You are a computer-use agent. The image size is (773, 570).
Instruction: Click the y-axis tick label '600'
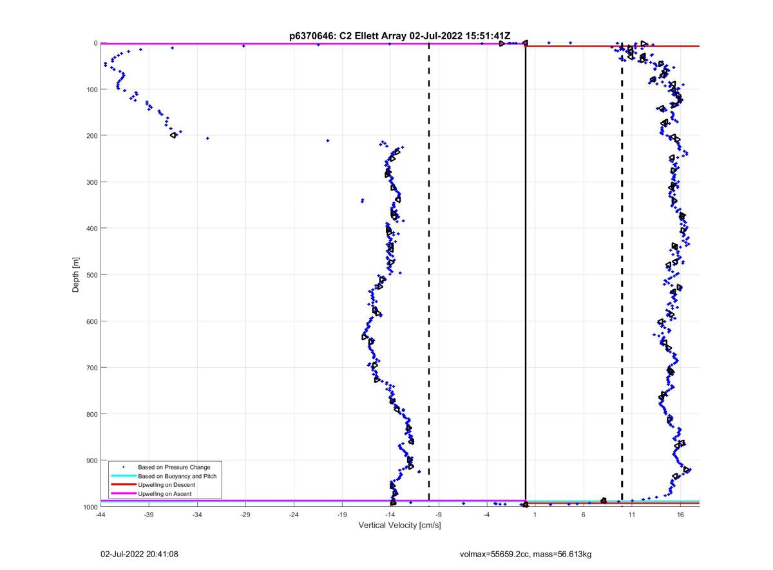point(91,321)
